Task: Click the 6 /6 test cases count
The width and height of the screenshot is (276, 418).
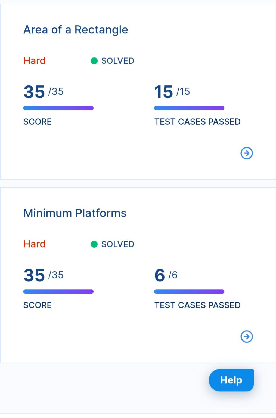Action: (x=166, y=275)
